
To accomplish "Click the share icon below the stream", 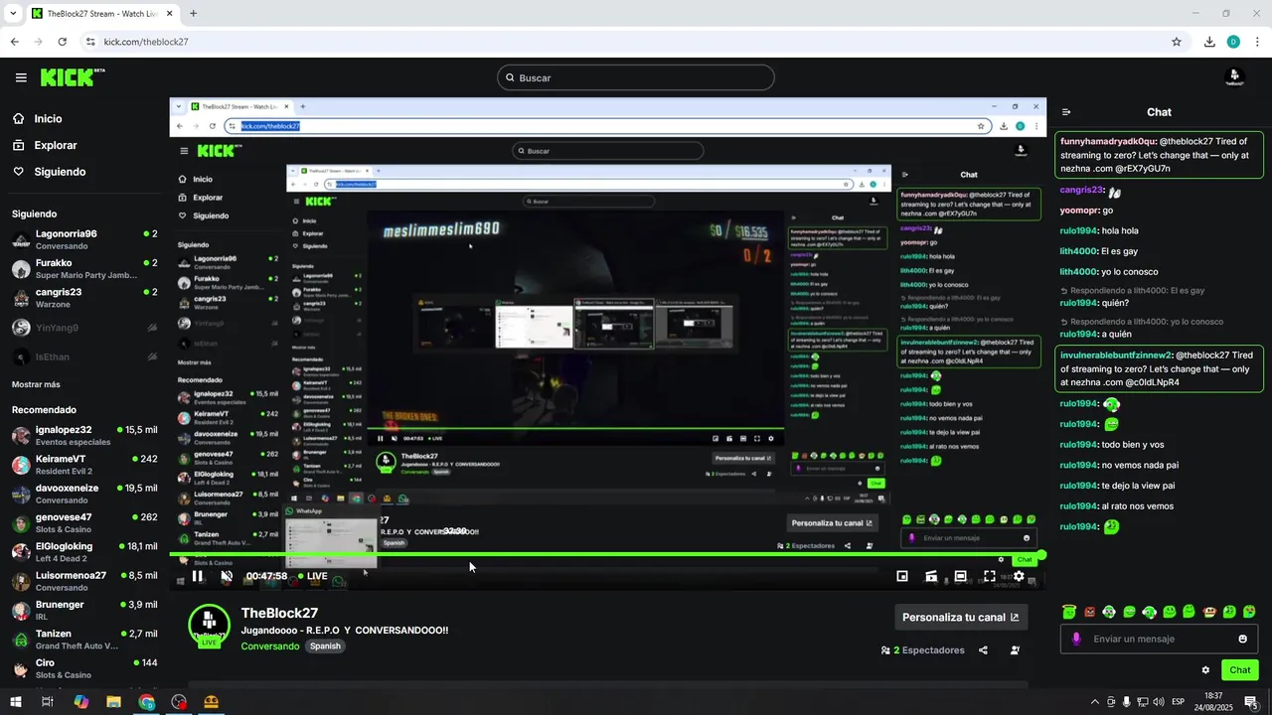I will 983,650.
